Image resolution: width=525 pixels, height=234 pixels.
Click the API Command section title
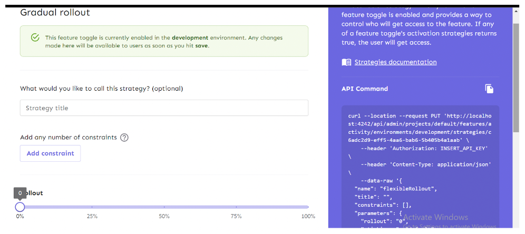pyautogui.click(x=364, y=89)
